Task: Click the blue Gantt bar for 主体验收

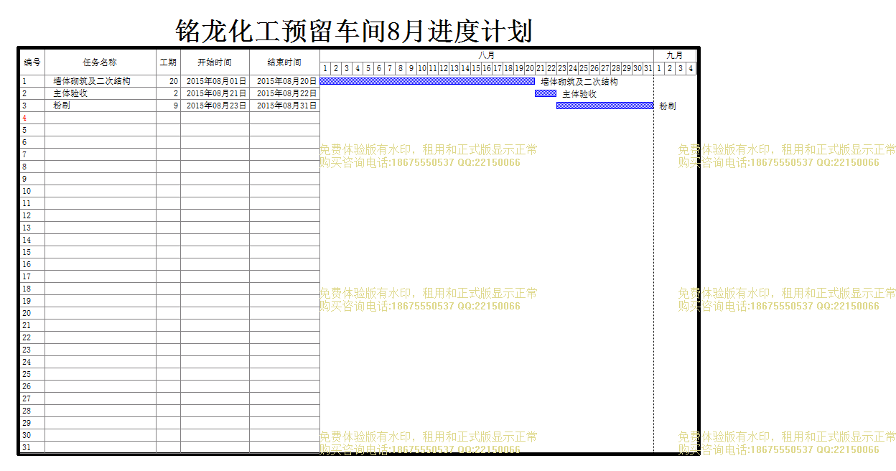Action: (546, 93)
